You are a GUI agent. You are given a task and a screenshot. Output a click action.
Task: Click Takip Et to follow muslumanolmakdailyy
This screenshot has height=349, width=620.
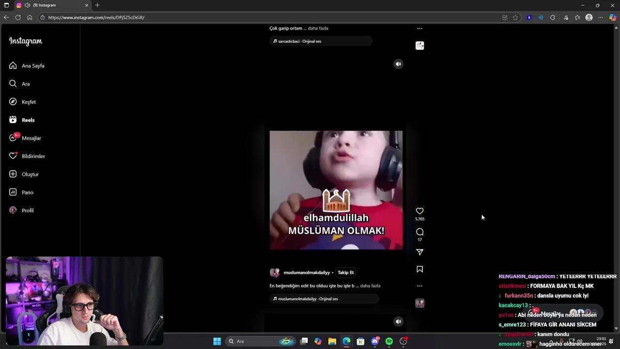coord(345,272)
